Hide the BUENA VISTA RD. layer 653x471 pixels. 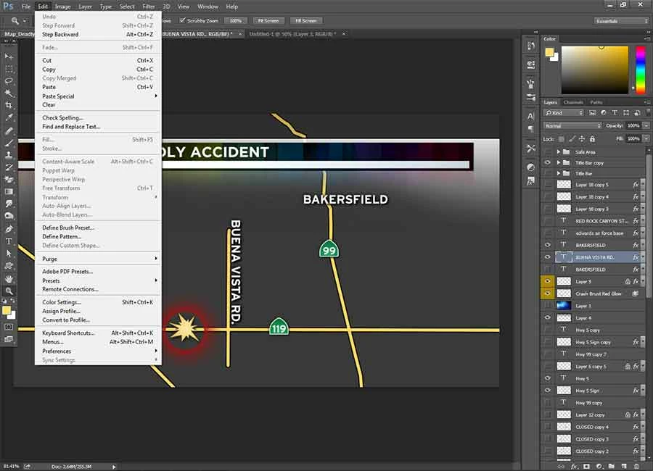coord(548,257)
